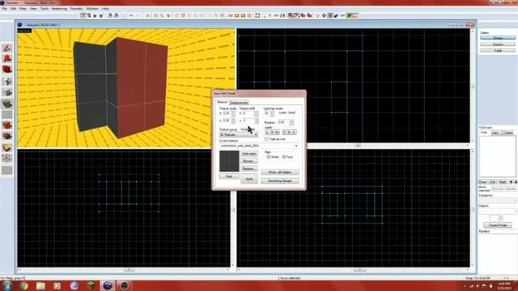Open the Texture group dropdown
Screen dimensions: 518x291
coord(239,135)
